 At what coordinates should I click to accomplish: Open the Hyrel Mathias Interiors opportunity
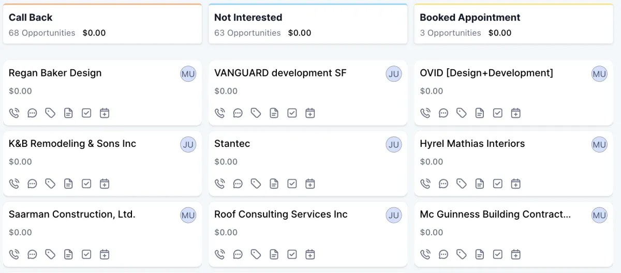click(x=472, y=144)
